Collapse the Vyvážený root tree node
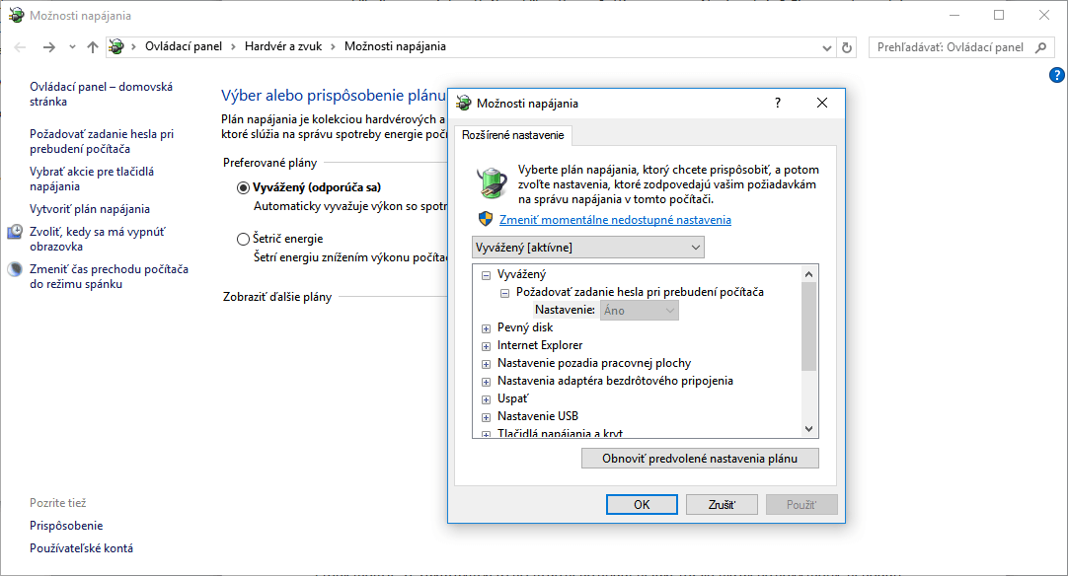Image resolution: width=1068 pixels, height=576 pixels. coord(486,275)
